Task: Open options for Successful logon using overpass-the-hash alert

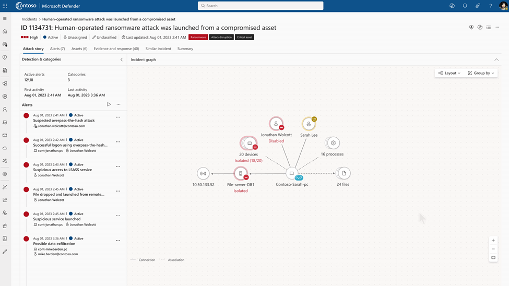Action: [118, 142]
